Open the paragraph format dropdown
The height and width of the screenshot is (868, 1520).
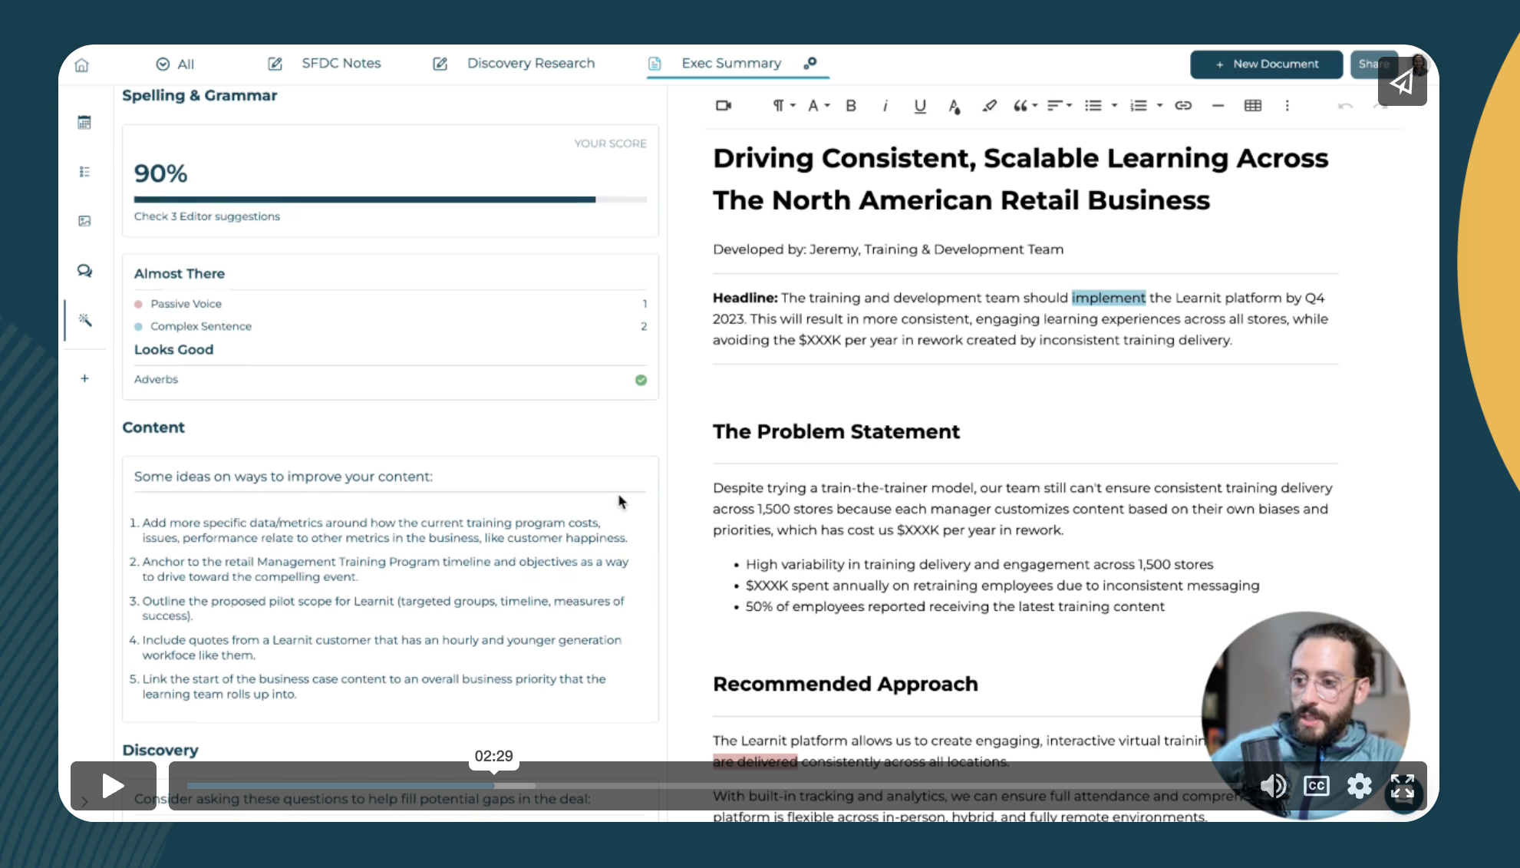pyautogui.click(x=783, y=106)
